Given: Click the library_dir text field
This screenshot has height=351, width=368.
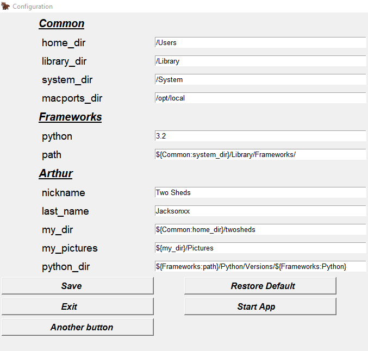Looking at the screenshot, I should click(260, 61).
